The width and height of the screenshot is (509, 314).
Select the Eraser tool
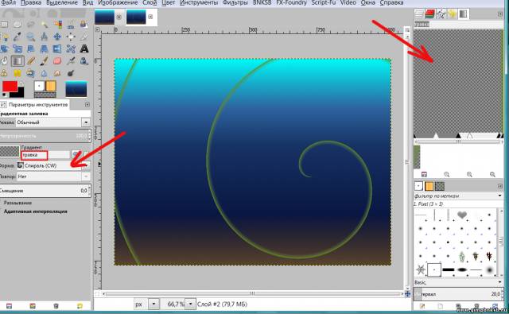(57, 60)
